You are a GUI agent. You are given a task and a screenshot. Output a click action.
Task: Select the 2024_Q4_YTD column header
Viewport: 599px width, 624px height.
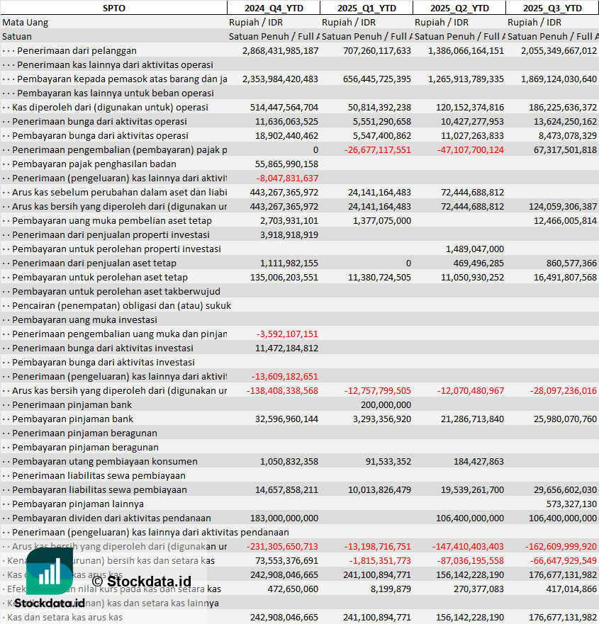pyautogui.click(x=274, y=8)
